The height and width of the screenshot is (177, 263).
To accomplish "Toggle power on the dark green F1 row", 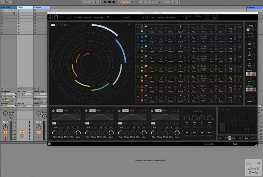I will click(x=142, y=57).
